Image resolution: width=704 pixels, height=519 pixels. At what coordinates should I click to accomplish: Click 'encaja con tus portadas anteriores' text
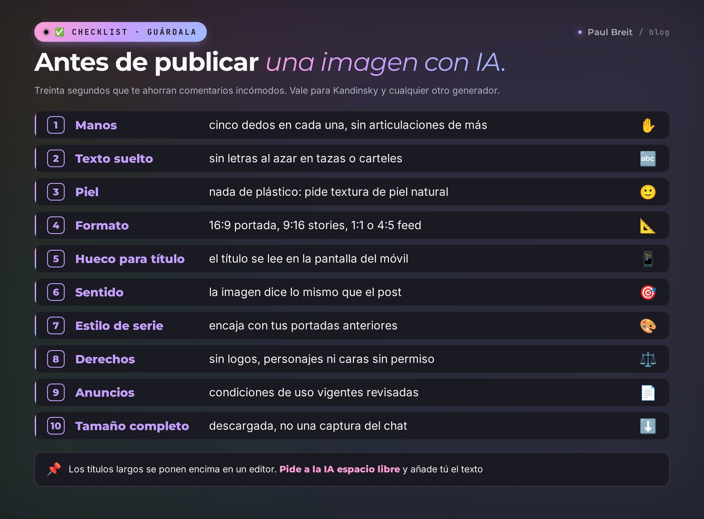(x=303, y=325)
